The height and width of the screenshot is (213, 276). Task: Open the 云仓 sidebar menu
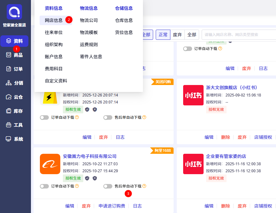pos(14,97)
